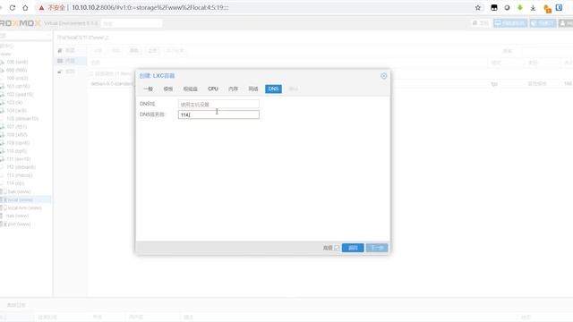
Task: Click the Proxmox logo
Action: [20, 23]
